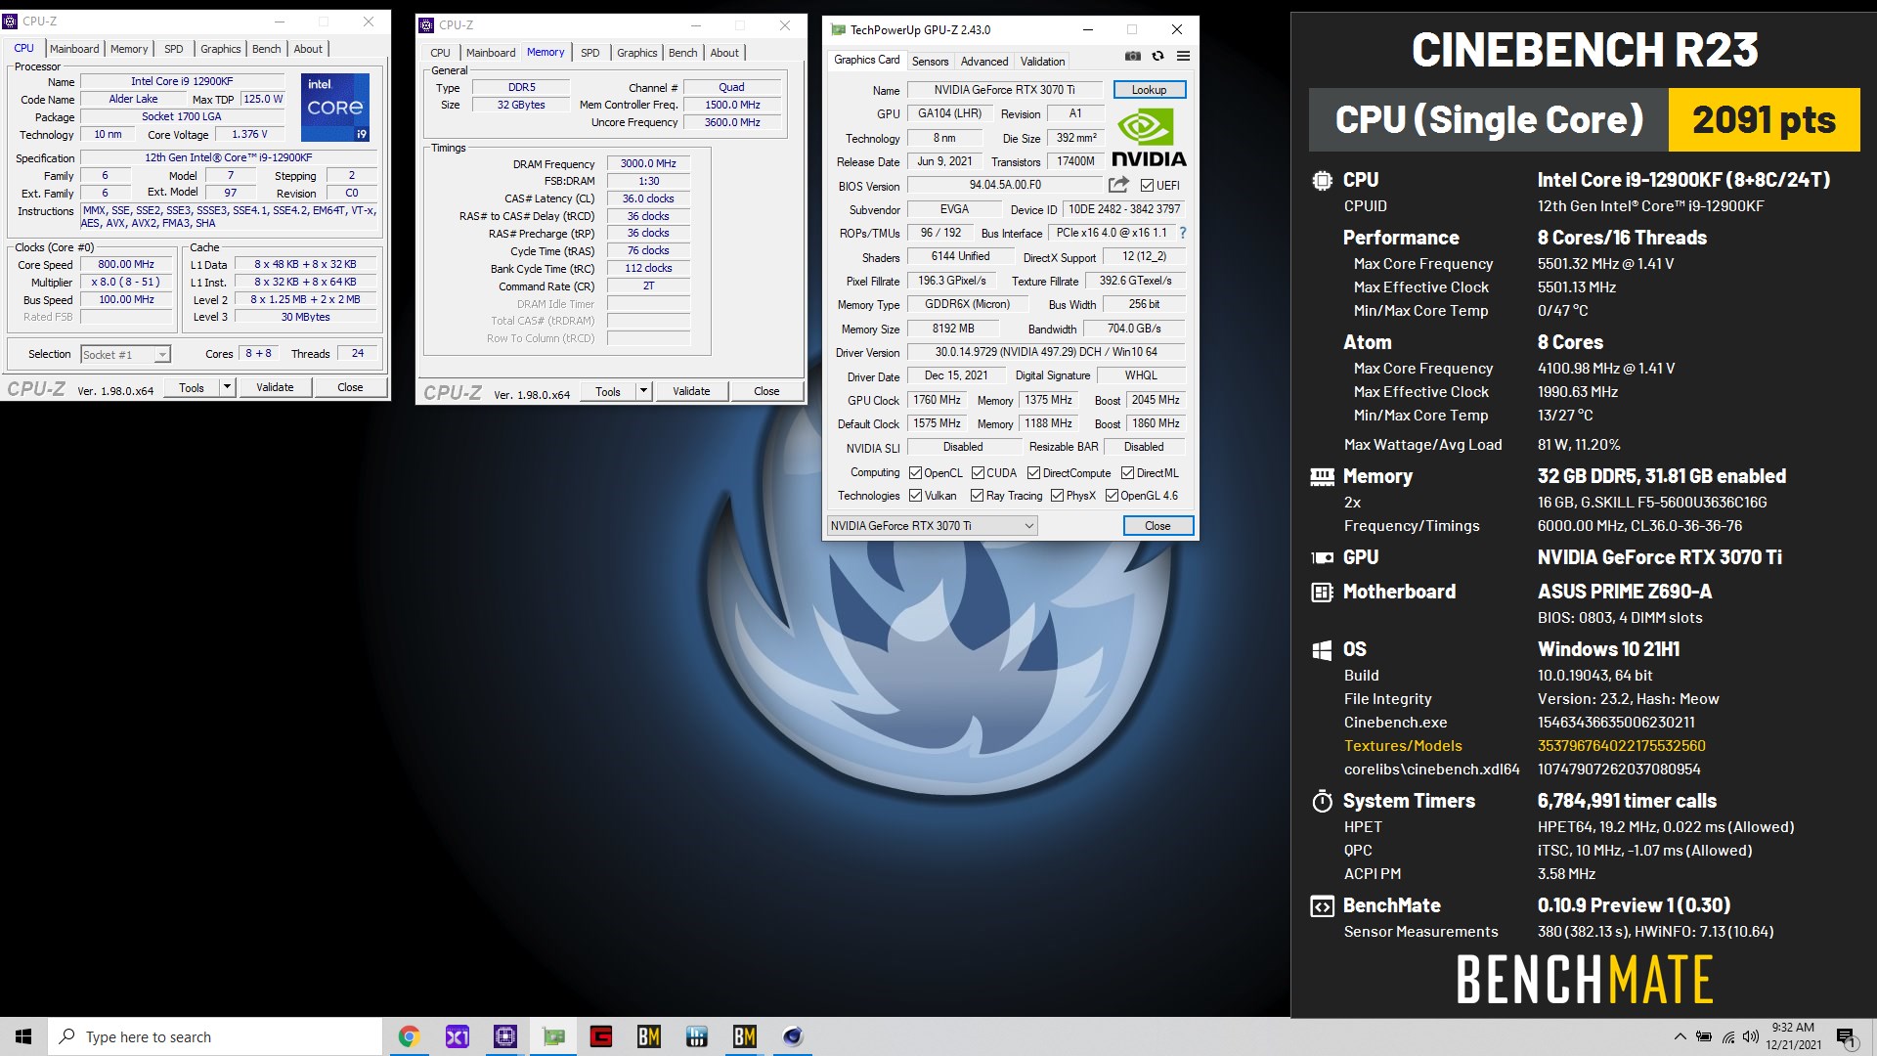The image size is (1877, 1056).
Task: Open the GPU selection dropdown in GPU-Z
Action: 933,526
